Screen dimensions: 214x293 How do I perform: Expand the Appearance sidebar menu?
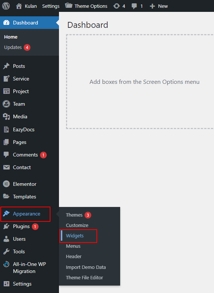coord(26,214)
